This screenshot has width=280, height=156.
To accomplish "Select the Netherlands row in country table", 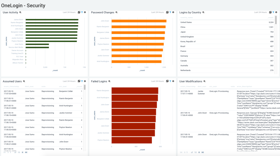I will pos(227,70).
